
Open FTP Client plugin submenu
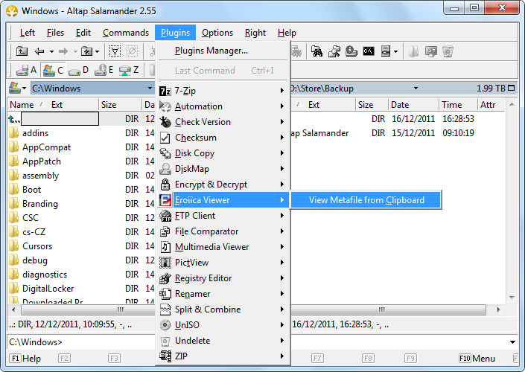point(223,216)
